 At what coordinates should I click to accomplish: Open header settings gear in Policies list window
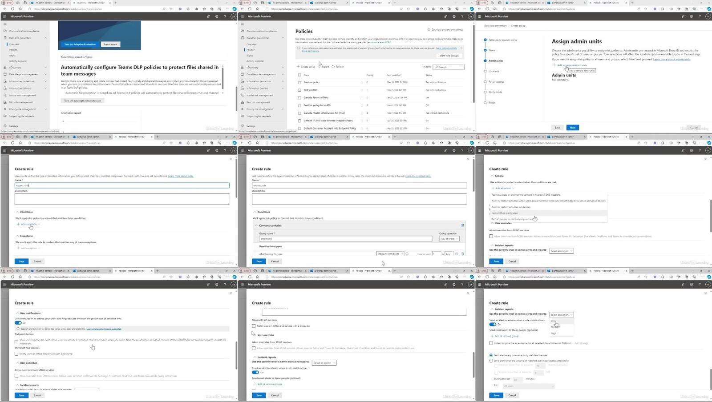pos(454,16)
